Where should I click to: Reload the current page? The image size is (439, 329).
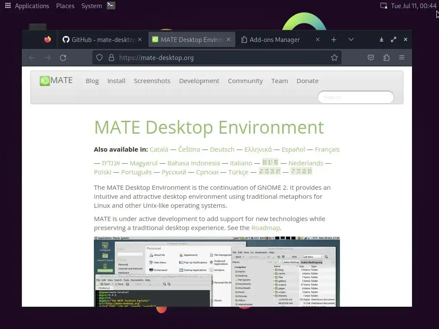[x=63, y=58]
